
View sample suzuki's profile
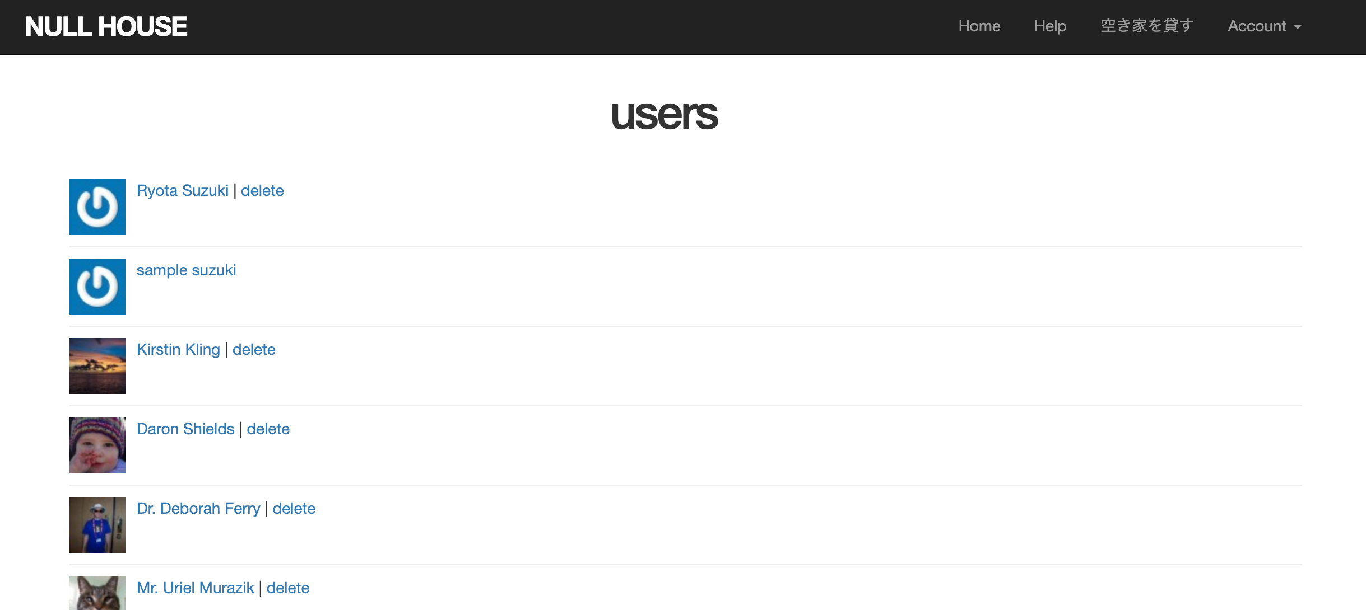tap(186, 270)
